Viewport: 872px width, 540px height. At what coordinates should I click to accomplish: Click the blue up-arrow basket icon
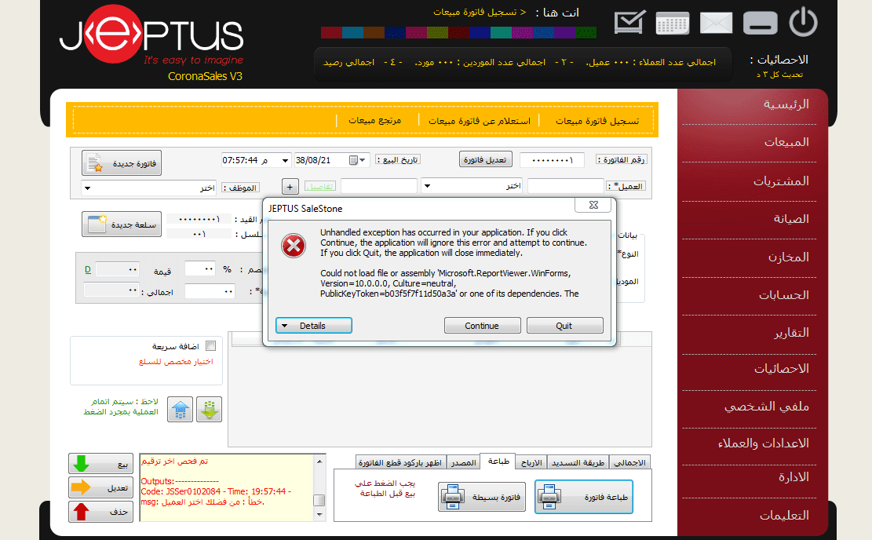(x=181, y=409)
